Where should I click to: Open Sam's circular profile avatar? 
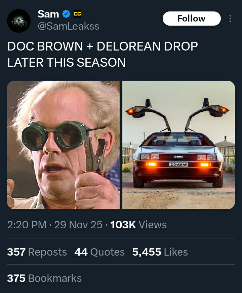point(19,21)
